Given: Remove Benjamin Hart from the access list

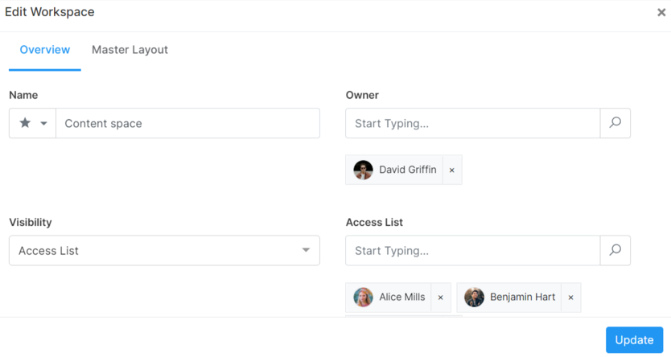Looking at the screenshot, I should (x=570, y=297).
